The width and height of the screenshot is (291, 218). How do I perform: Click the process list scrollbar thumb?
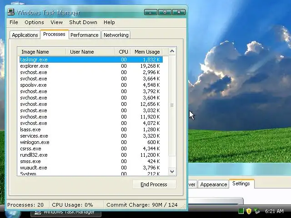[172, 105]
